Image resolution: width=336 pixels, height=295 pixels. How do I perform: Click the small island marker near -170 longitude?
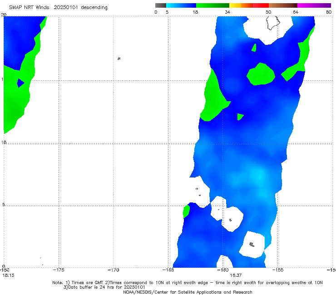[119, 59]
